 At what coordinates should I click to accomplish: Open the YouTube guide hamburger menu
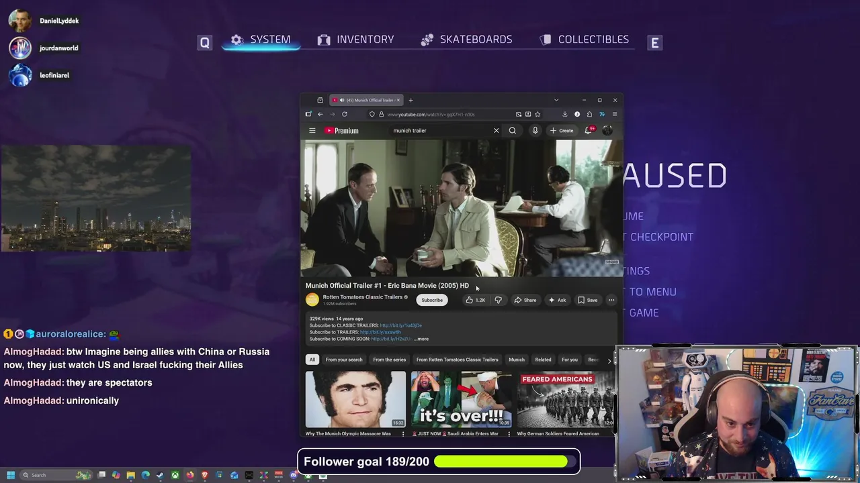click(x=312, y=131)
